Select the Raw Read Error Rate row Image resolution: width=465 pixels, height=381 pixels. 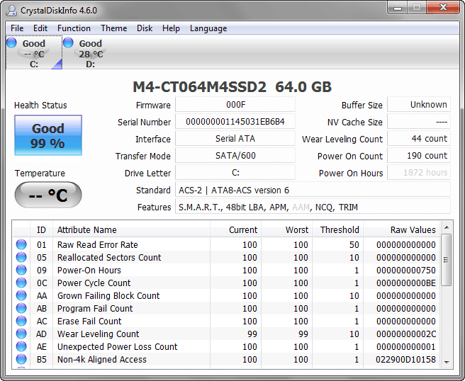(226, 245)
